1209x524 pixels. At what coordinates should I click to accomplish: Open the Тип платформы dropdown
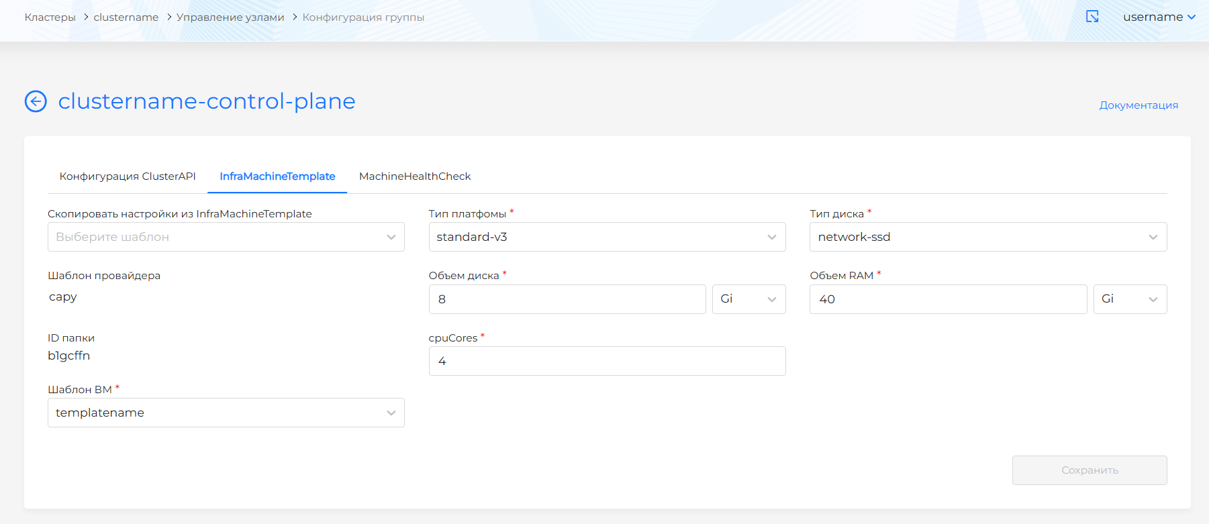click(607, 237)
